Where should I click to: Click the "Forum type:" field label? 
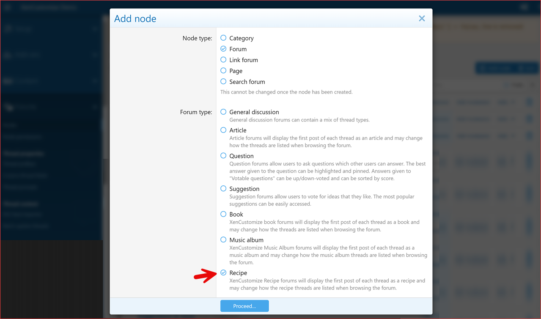tap(196, 112)
